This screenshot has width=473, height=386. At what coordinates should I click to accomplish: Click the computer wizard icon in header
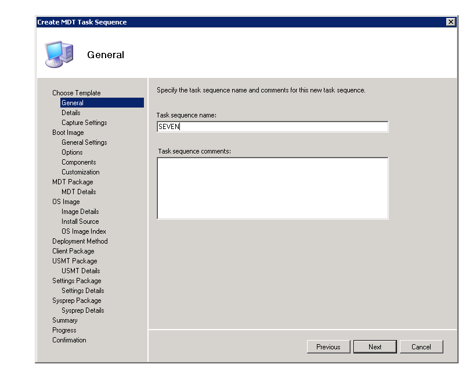59,54
